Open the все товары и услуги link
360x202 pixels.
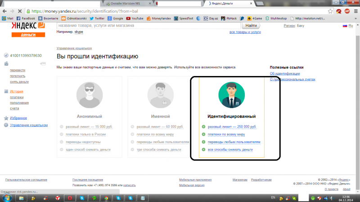coord(245,32)
